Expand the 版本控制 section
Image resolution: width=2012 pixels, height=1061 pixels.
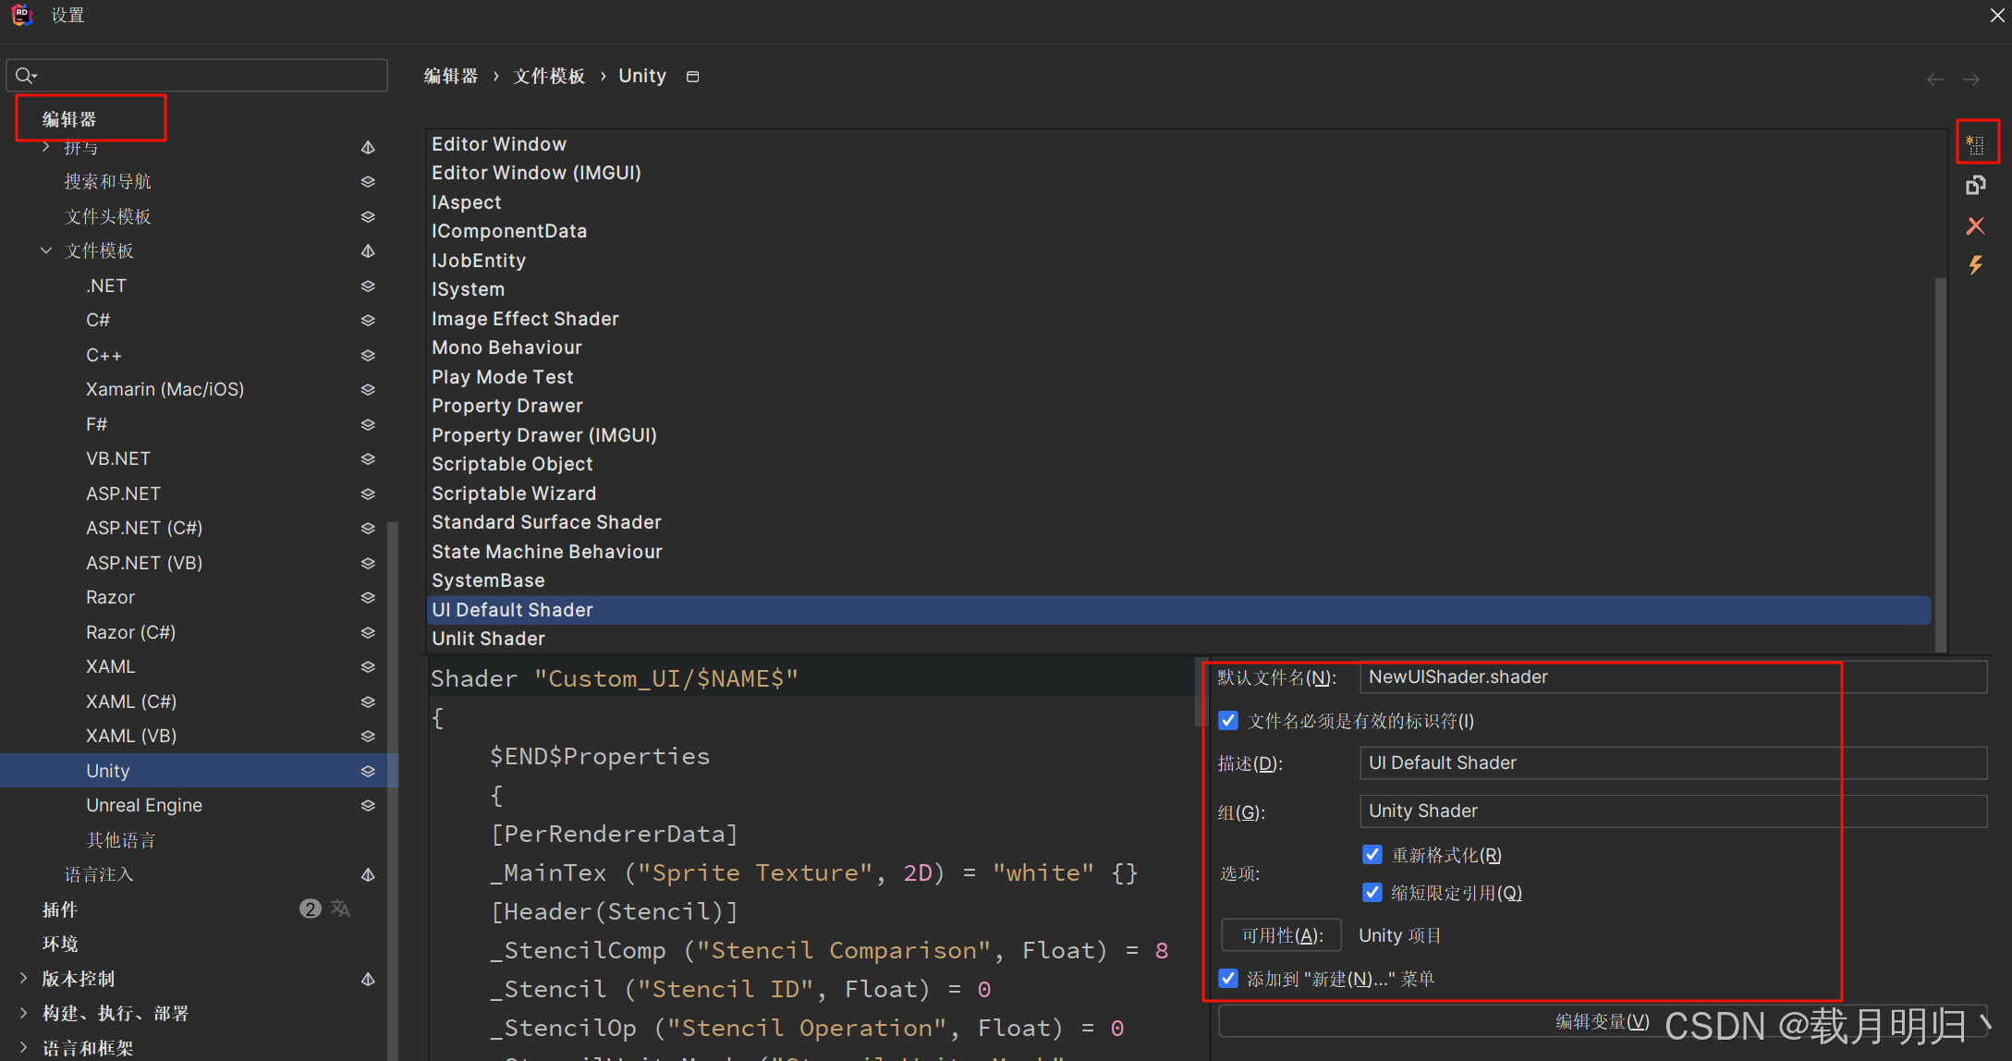[23, 978]
